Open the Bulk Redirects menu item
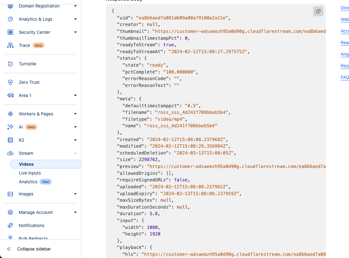Viewport: 349px width, 258px height. click(x=33, y=238)
